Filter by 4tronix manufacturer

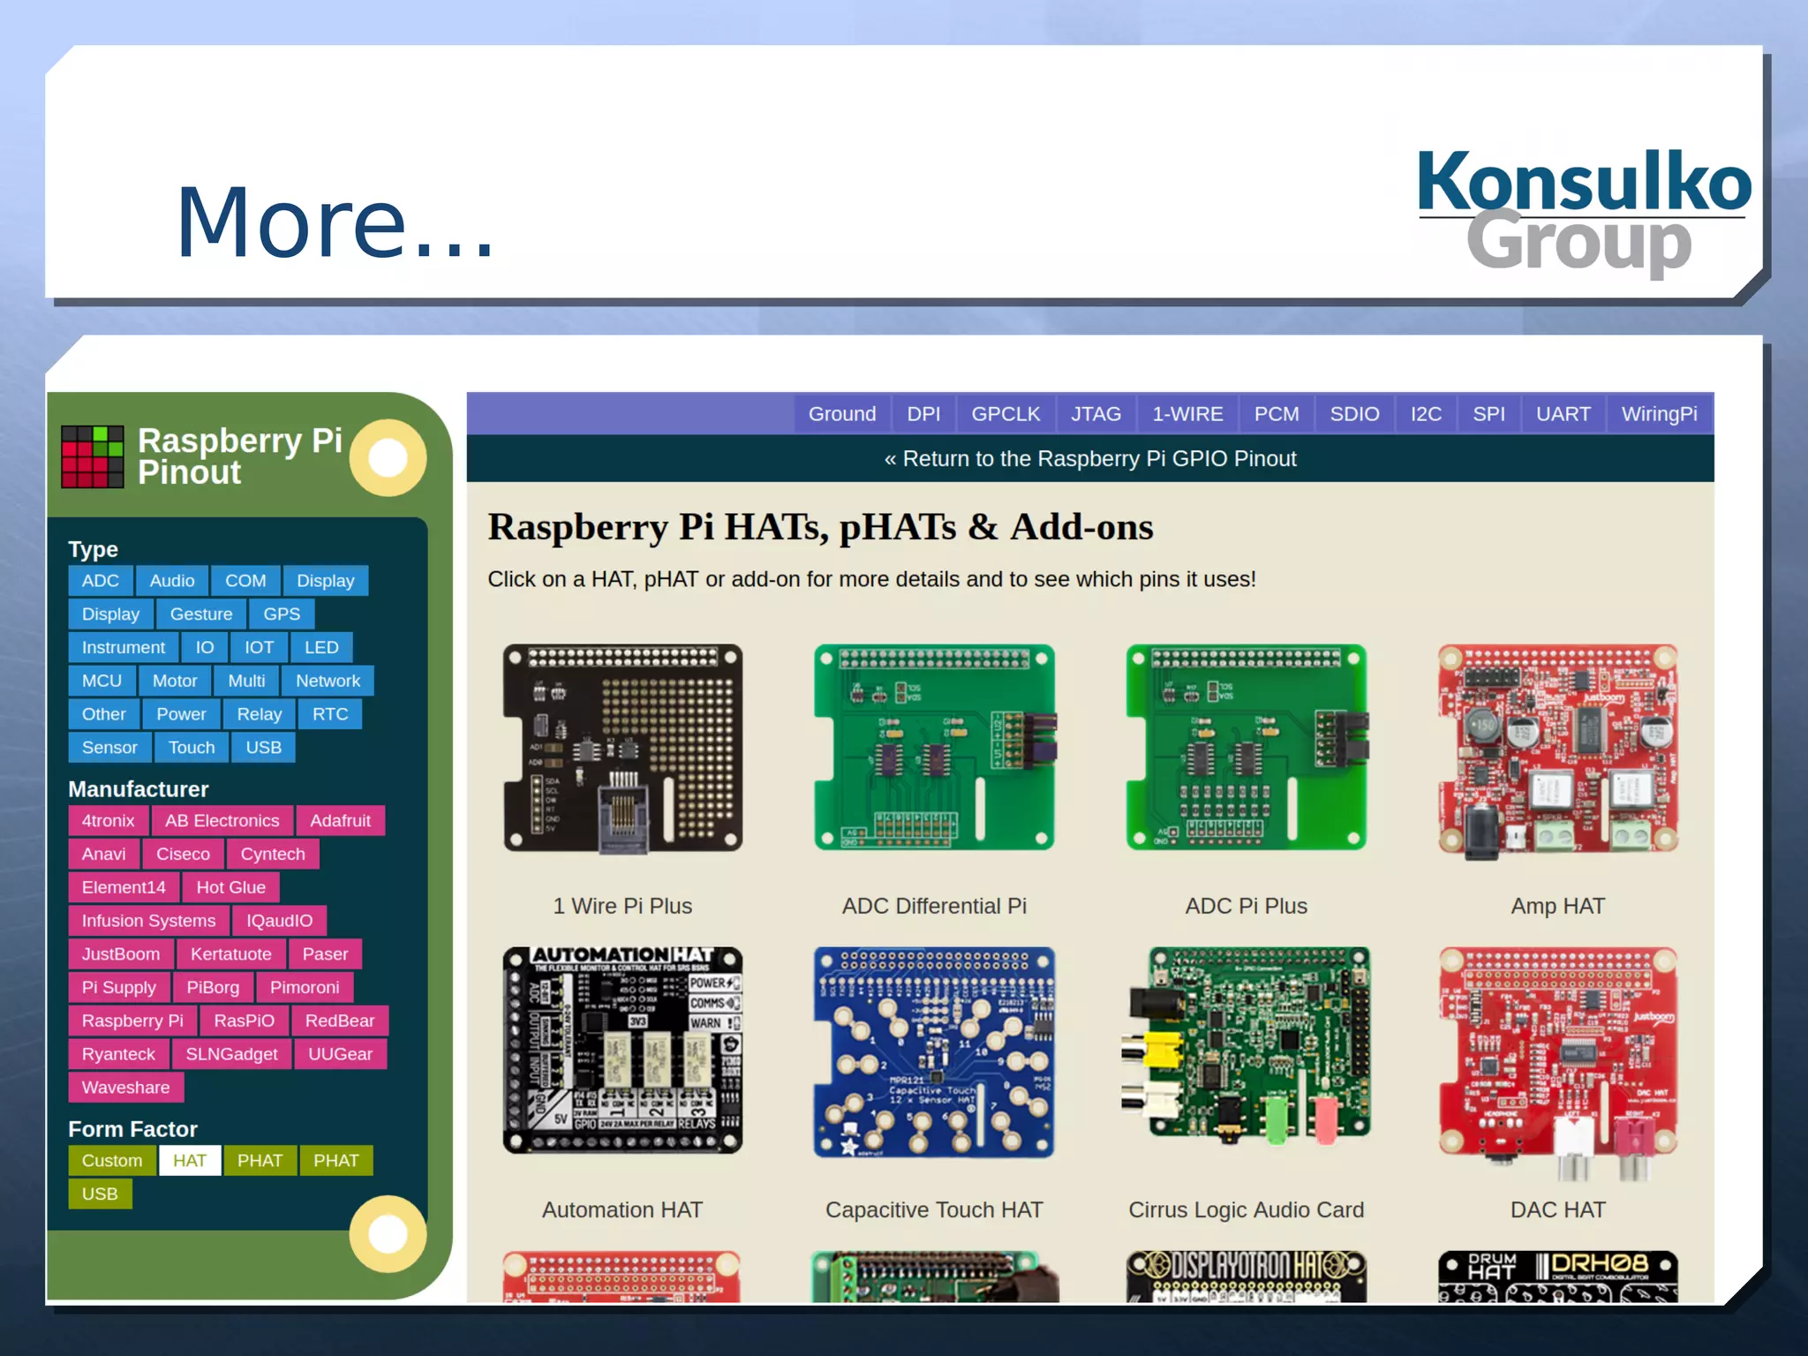pos(109,821)
